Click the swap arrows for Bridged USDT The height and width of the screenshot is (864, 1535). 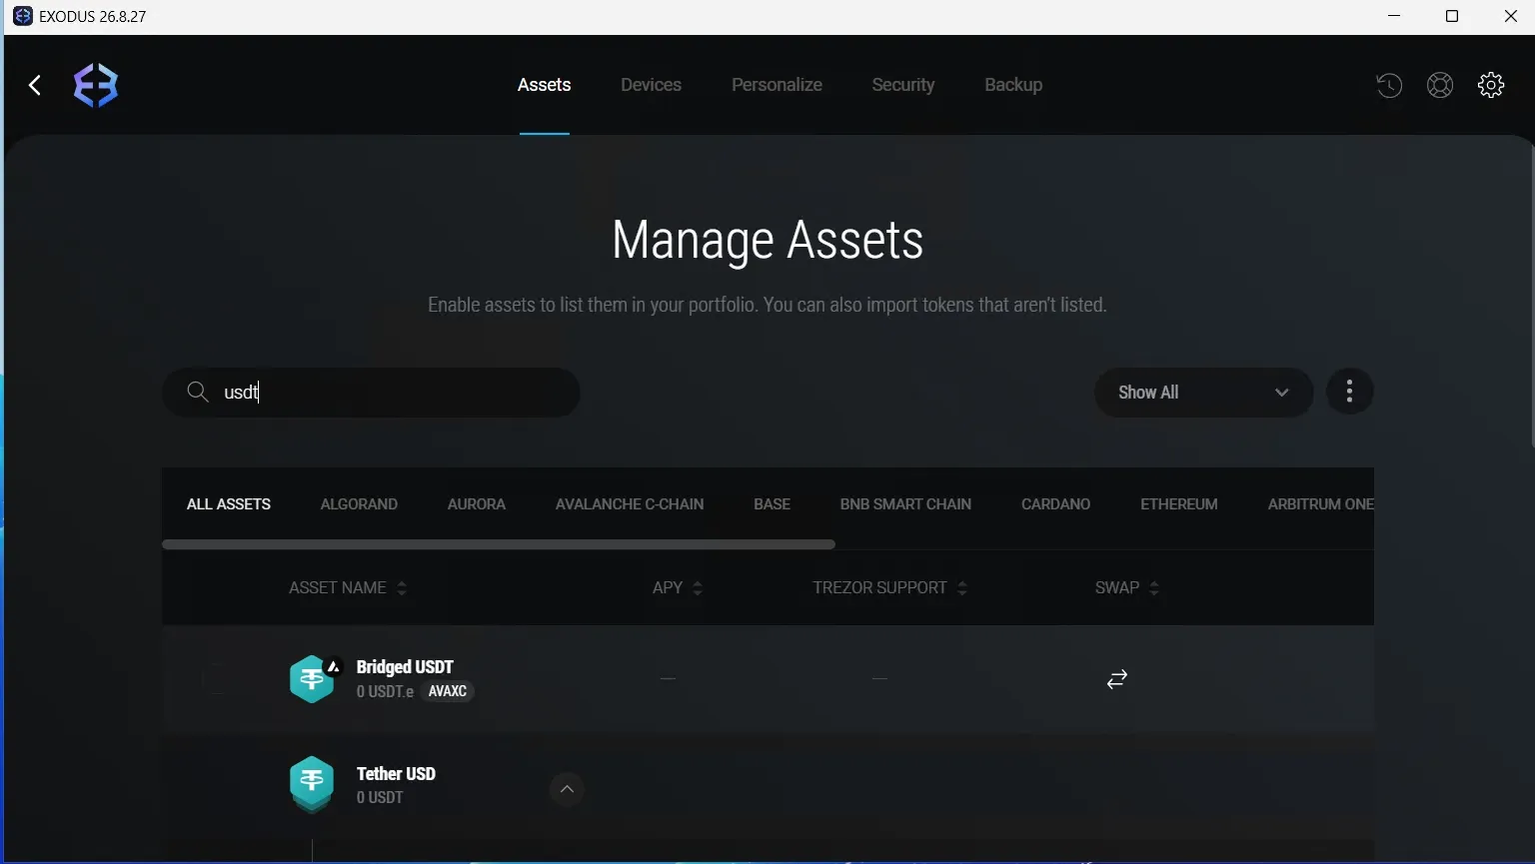tap(1117, 679)
